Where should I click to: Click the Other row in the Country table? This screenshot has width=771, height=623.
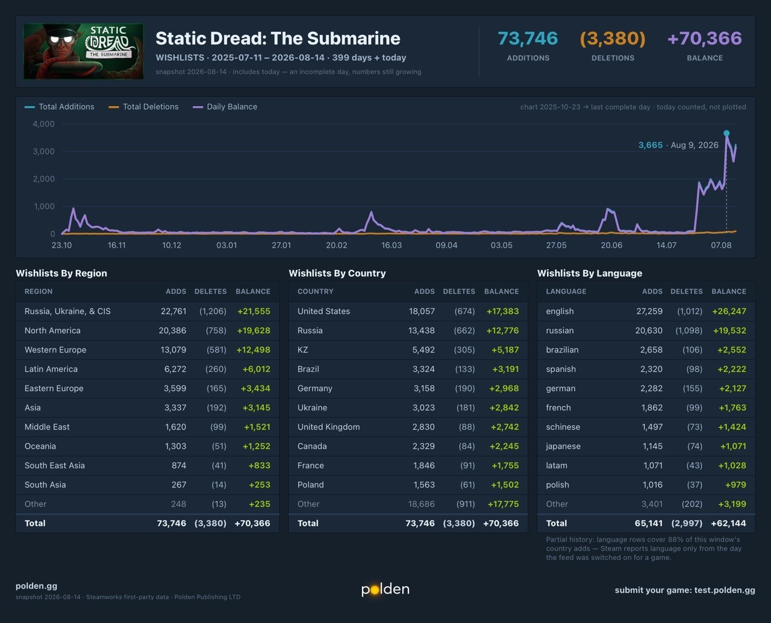tap(408, 504)
